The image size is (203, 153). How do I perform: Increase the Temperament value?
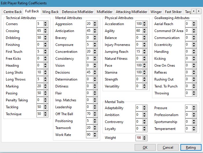coord(194,128)
